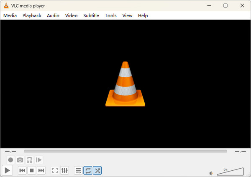This screenshot has height=177, width=251.
Task: Skip to next media track
Action: tap(41, 170)
